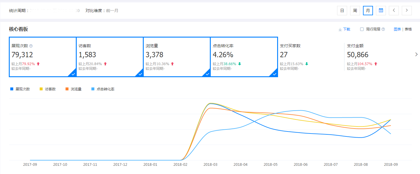Click the 图表 chart view link
The height and width of the screenshot is (174, 420).
tap(397, 29)
